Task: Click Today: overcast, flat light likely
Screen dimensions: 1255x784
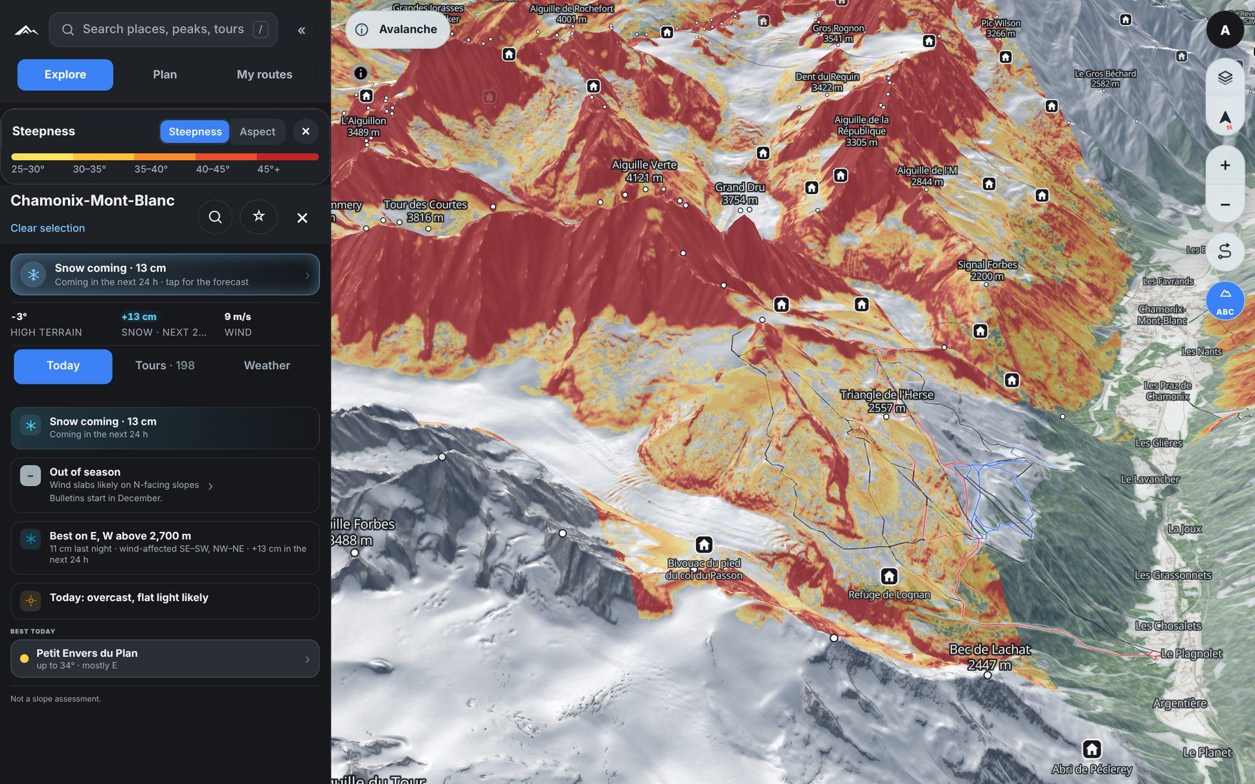Action: pos(165,600)
